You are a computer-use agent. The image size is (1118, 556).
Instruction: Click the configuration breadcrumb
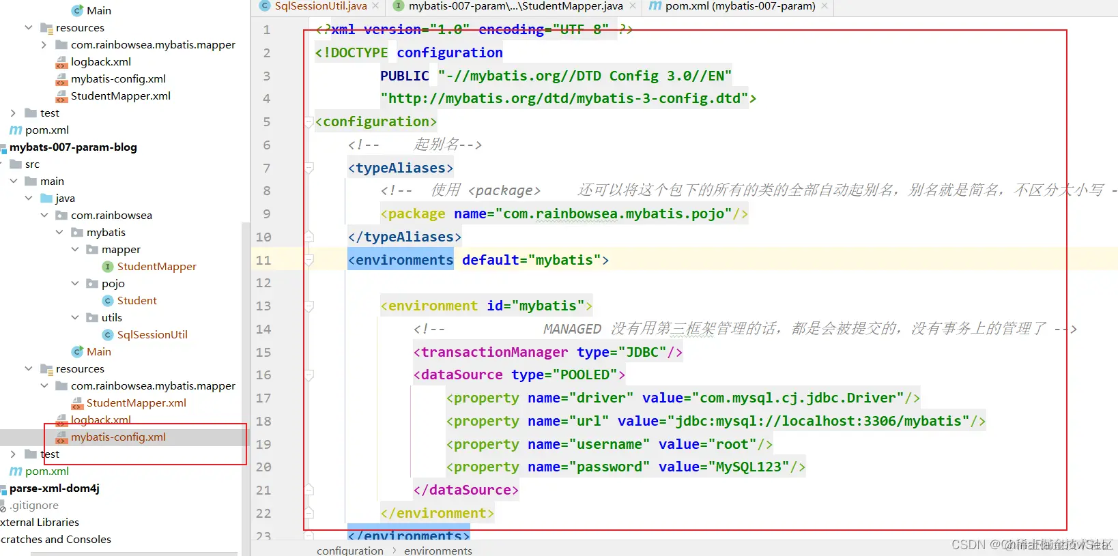point(350,550)
